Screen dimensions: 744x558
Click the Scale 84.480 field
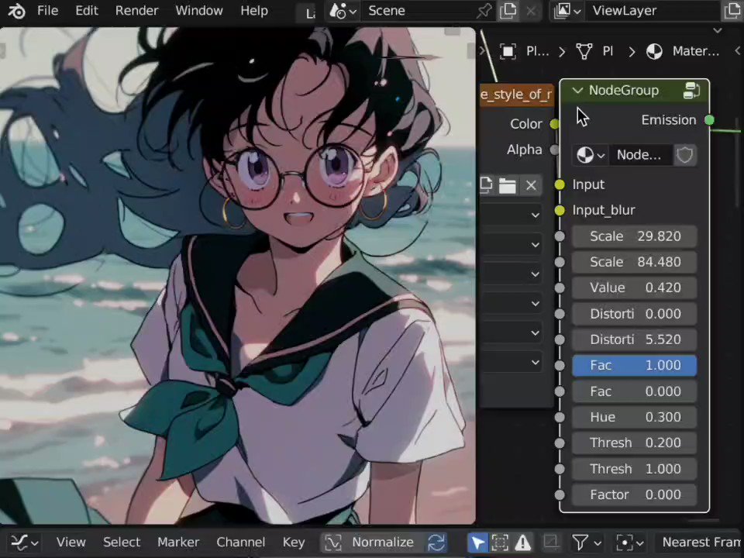635,262
